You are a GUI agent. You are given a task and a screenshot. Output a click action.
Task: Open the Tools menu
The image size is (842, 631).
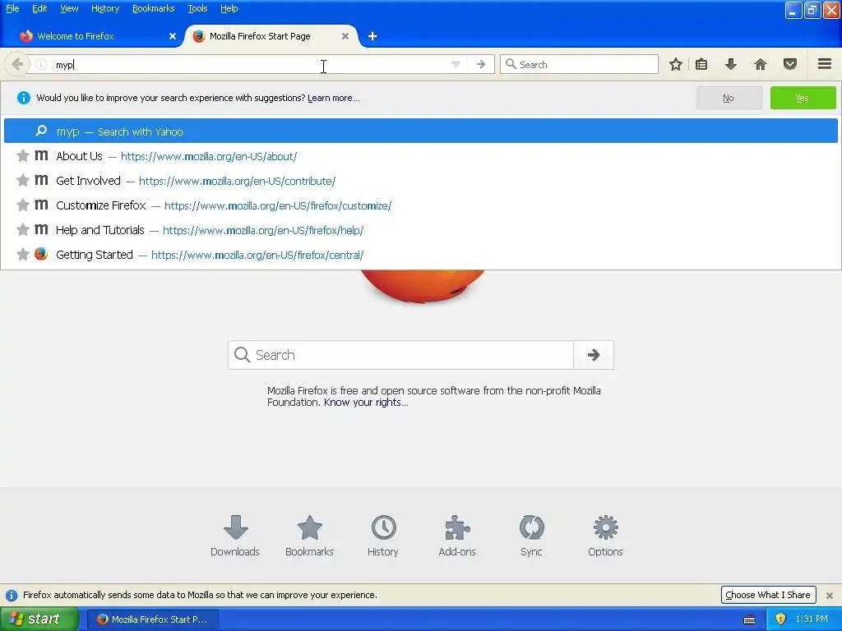(x=197, y=8)
